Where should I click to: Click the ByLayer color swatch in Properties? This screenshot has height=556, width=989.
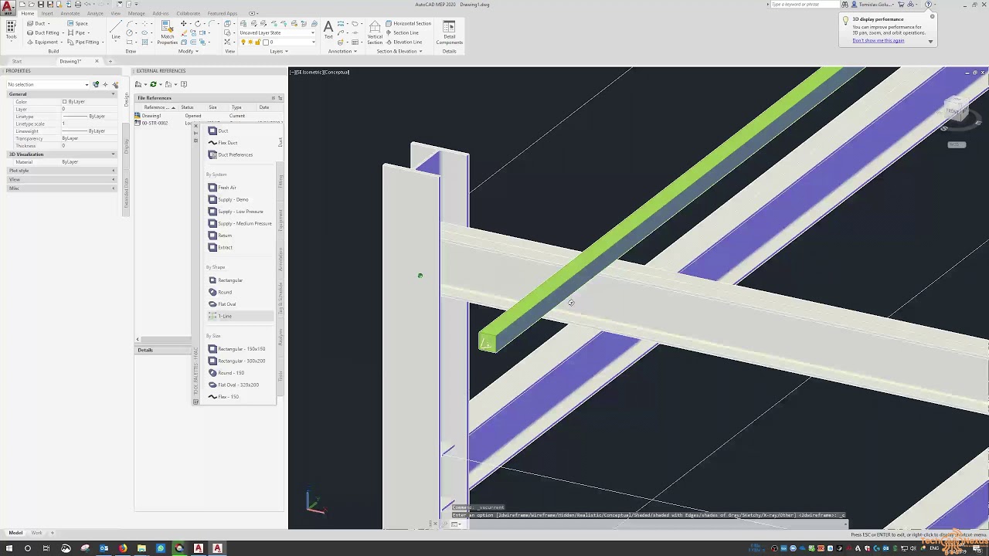pos(65,102)
